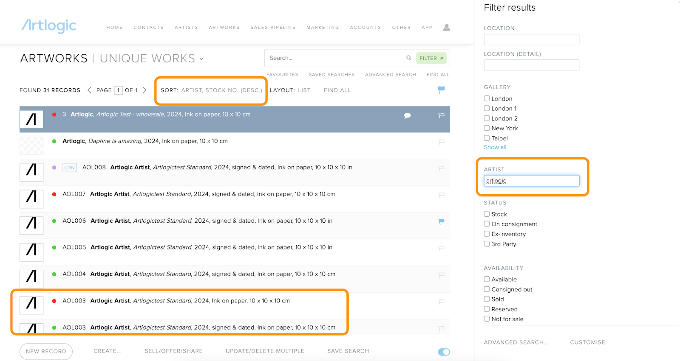Click the Location (Detail) input

(531, 65)
